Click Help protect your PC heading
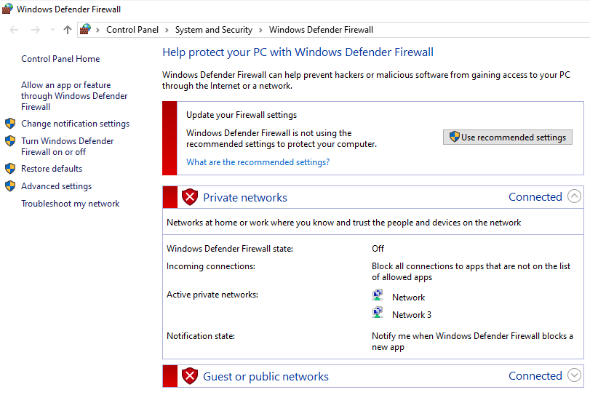 coord(298,52)
